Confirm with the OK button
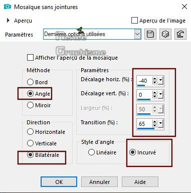This screenshot has width=191, height=193. 59,182
